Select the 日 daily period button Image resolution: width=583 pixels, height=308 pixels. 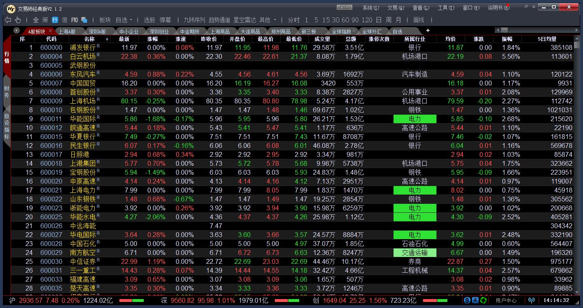[379, 20]
